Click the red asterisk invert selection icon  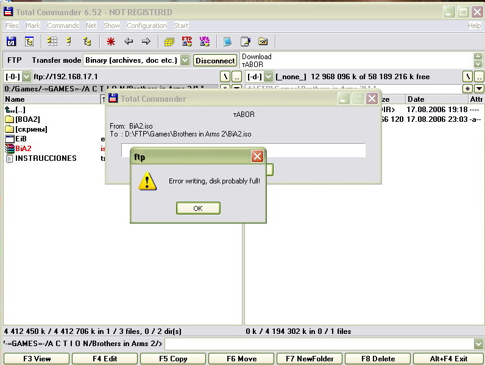pyautogui.click(x=111, y=41)
